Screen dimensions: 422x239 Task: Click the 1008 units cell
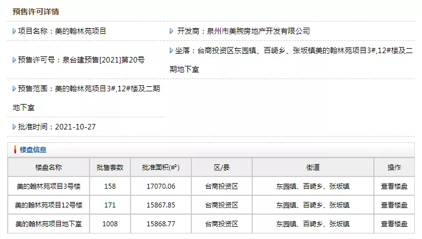pos(110,224)
